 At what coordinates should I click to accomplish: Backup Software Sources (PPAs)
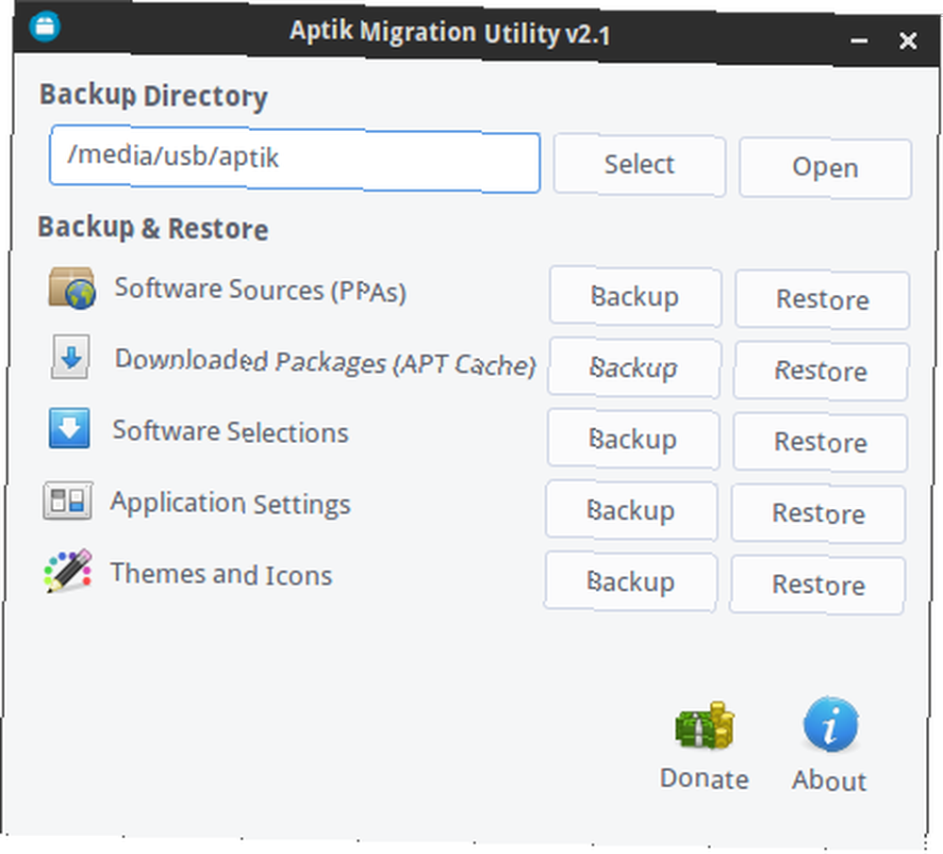pos(635,297)
